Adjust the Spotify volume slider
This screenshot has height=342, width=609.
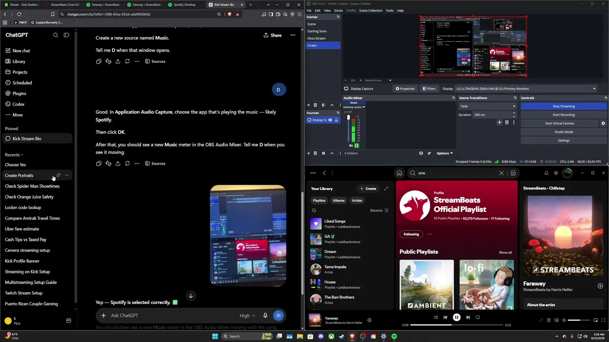(x=580, y=320)
